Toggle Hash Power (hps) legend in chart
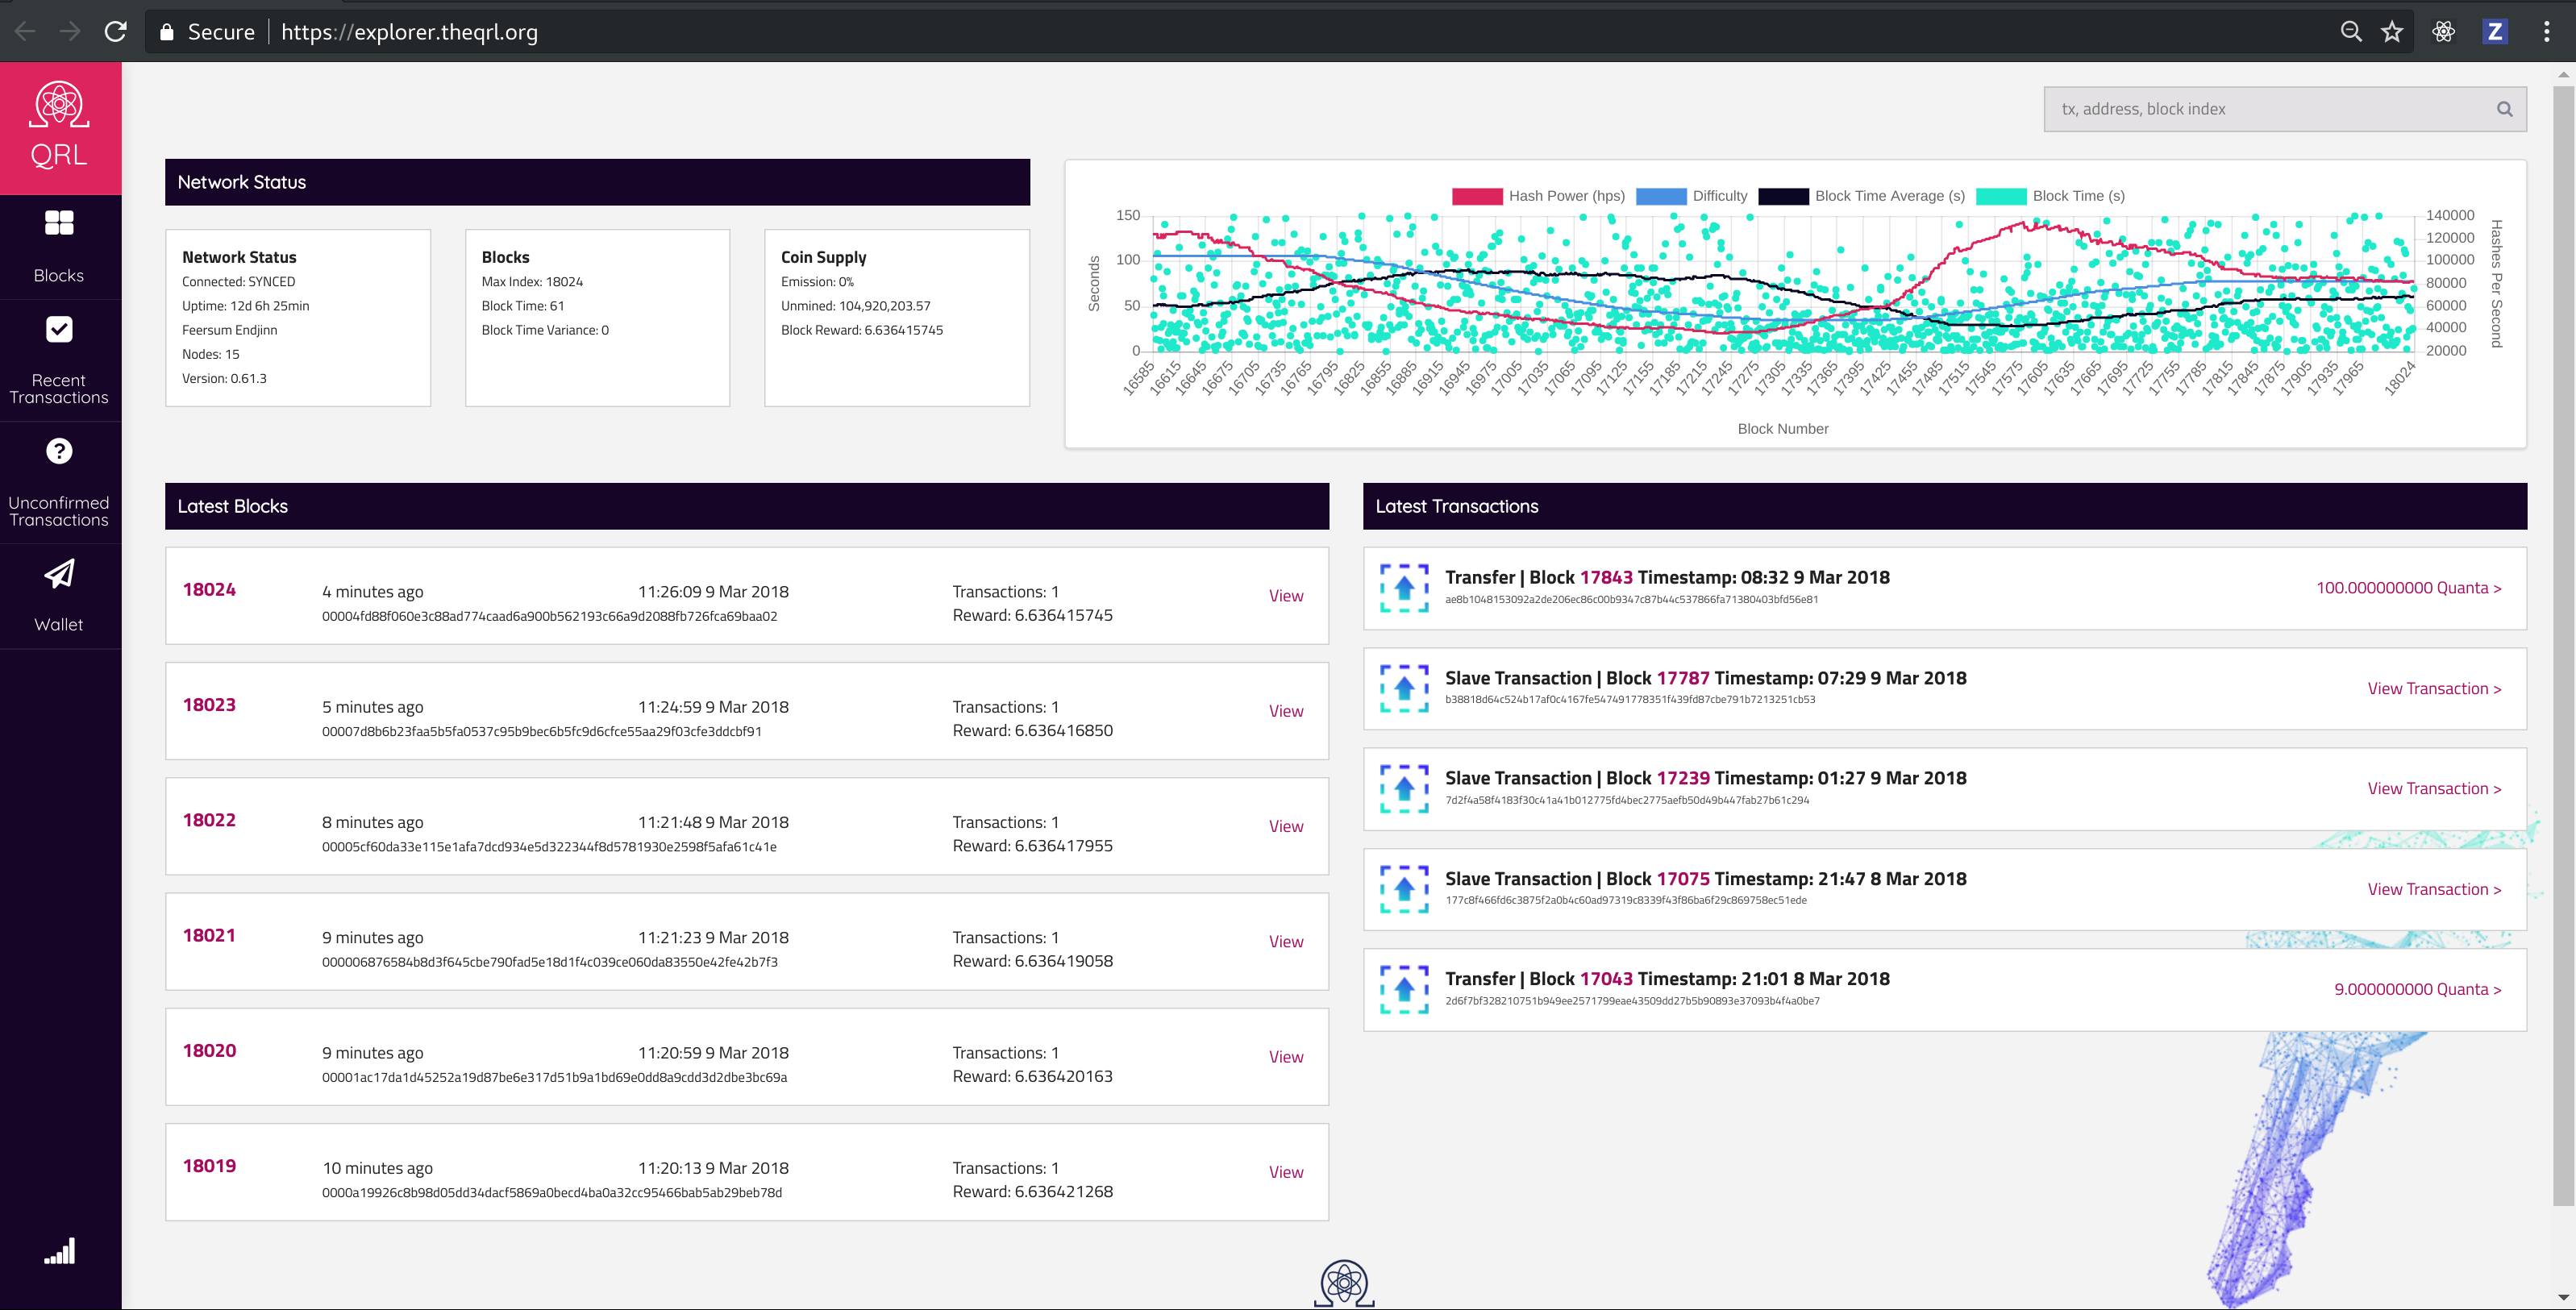Image resolution: width=2576 pixels, height=1310 pixels. click(1538, 196)
